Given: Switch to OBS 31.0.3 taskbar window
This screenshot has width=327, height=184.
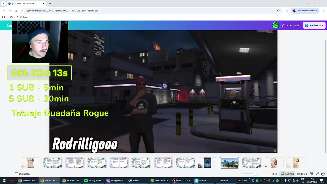Looking at the screenshot, I should pyautogui.click(x=182, y=181).
